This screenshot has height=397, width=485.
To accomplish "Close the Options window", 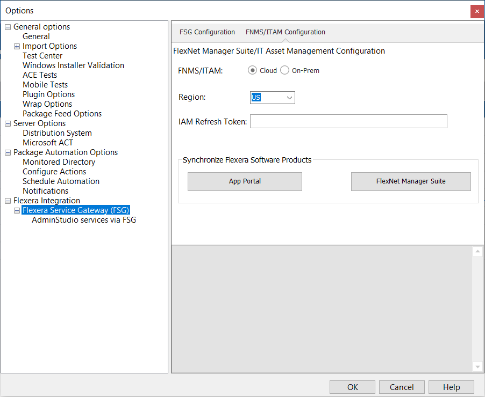I will pos(476,11).
